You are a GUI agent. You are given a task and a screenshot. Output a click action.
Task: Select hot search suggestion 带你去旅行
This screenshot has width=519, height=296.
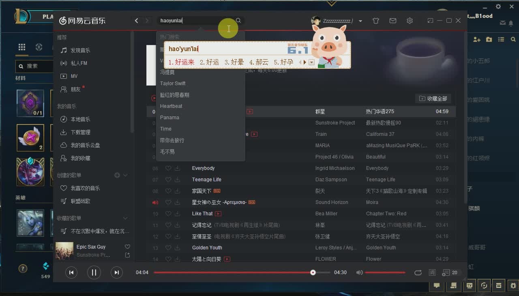tap(172, 140)
